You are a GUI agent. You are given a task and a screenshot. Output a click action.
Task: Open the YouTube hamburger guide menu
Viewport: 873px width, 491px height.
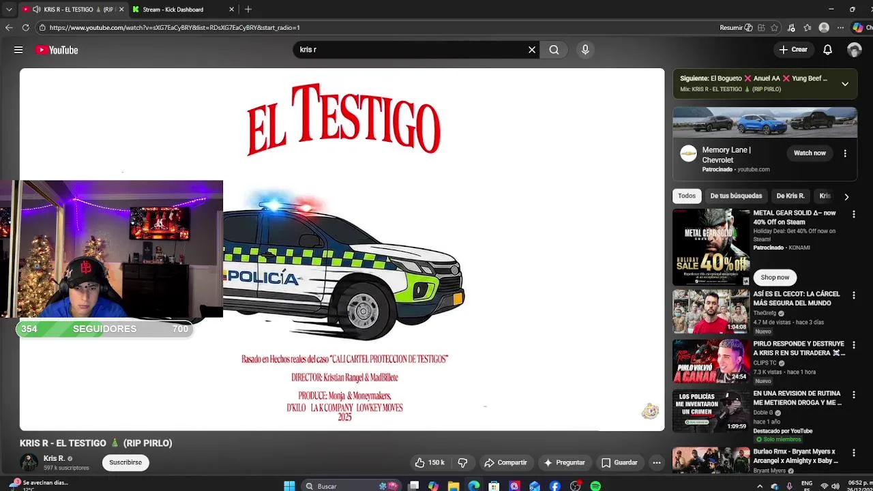click(x=18, y=50)
